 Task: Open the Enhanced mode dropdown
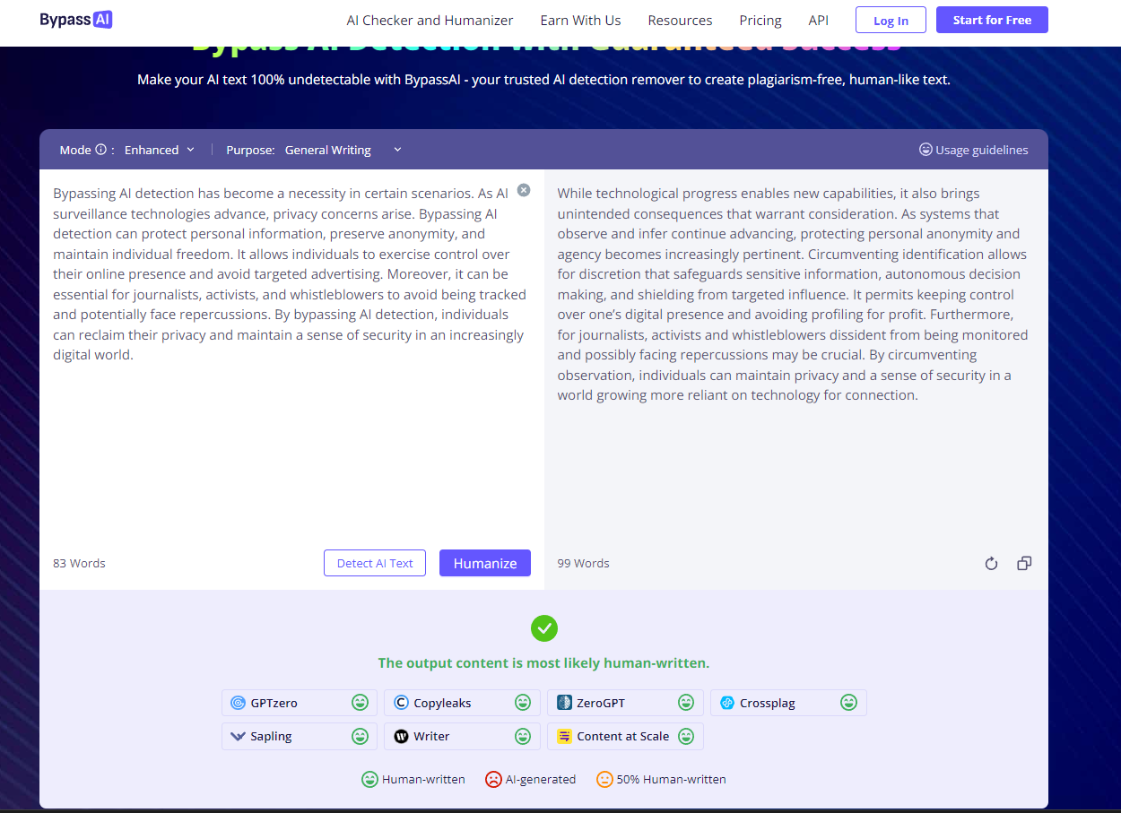point(160,150)
